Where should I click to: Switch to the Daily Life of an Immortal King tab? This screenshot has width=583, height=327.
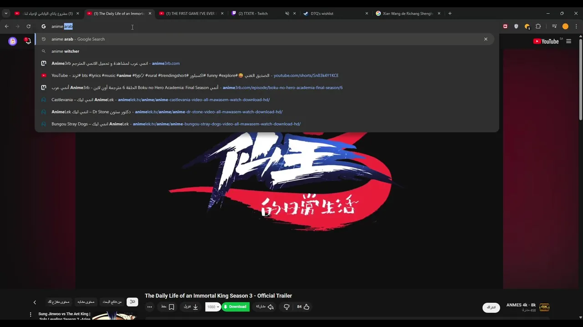tap(119, 14)
